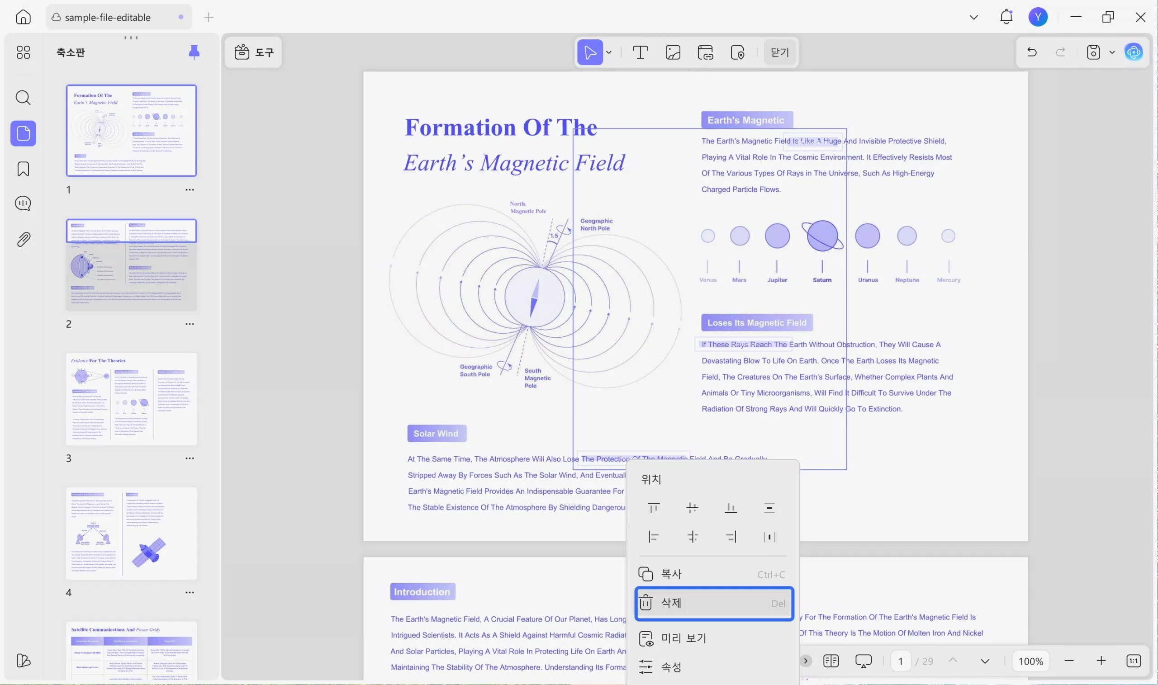1158x685 pixels.
Task: Expand the selection tool dropdown arrow
Action: coord(609,52)
